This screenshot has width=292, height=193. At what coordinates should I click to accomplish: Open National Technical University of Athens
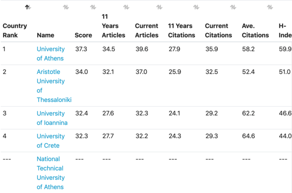point(50,173)
